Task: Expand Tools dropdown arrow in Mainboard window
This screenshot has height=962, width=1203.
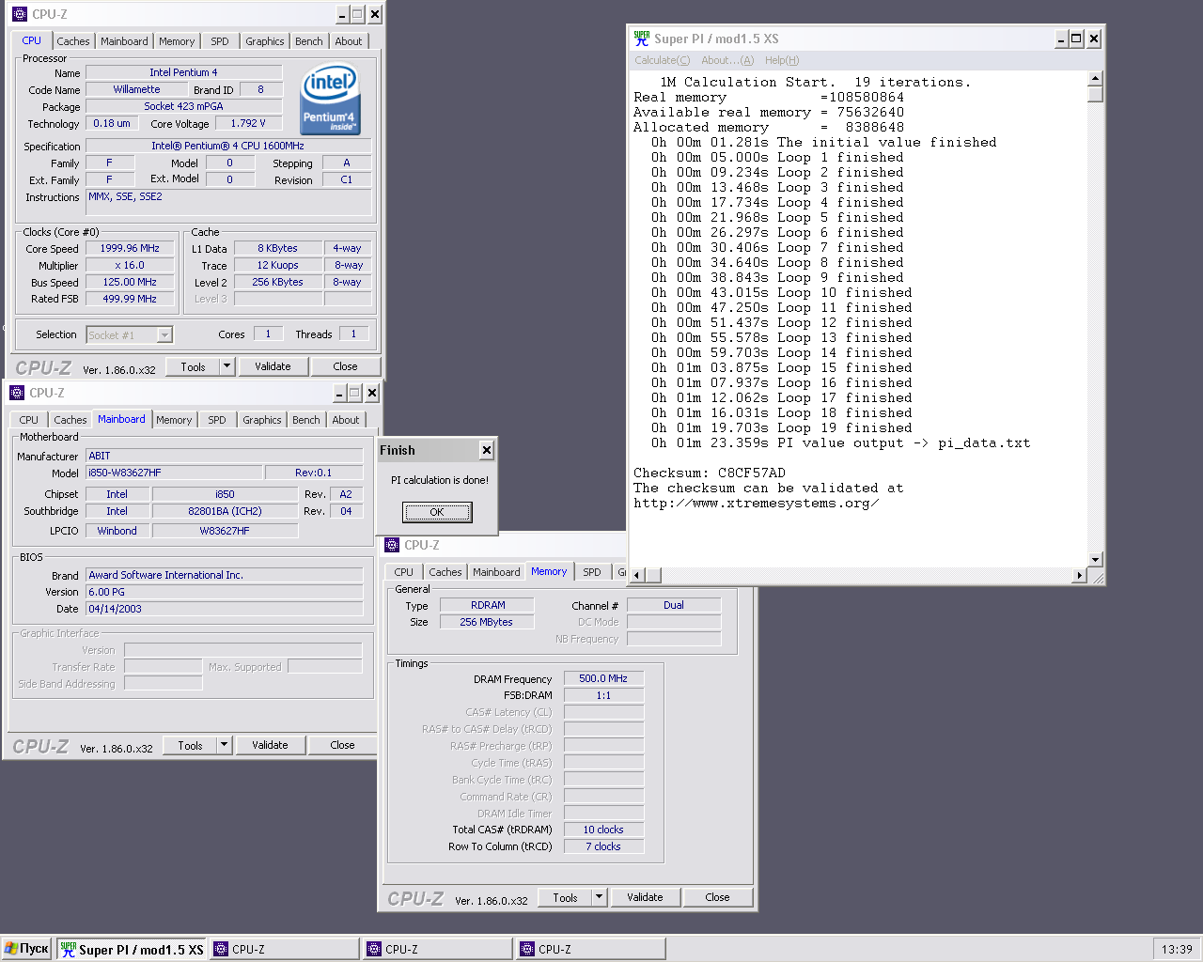Action: point(224,745)
